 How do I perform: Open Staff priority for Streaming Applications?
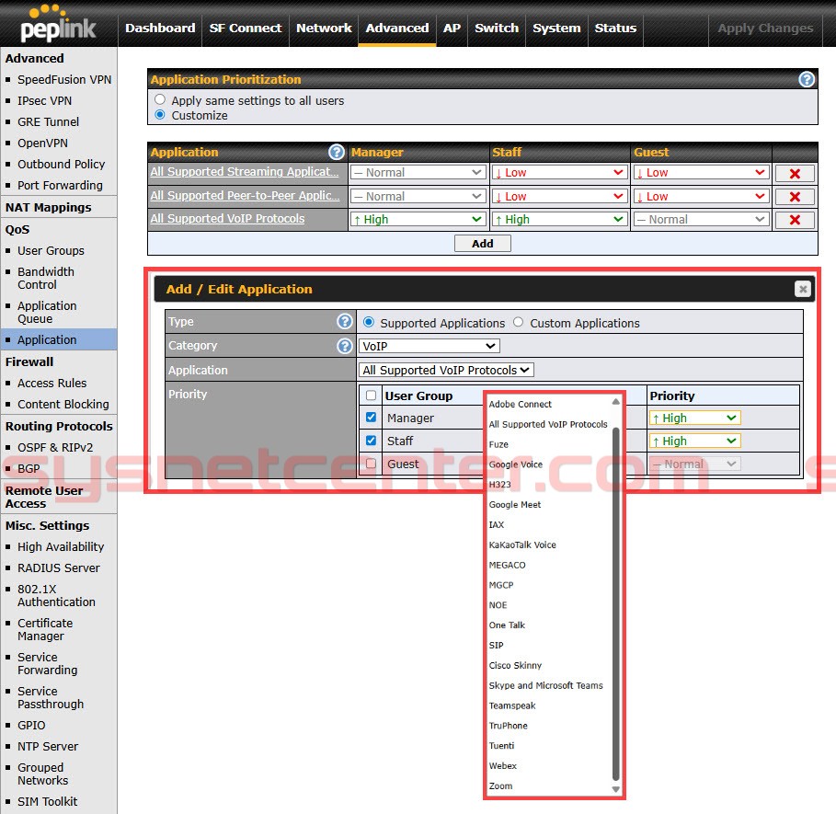click(559, 173)
